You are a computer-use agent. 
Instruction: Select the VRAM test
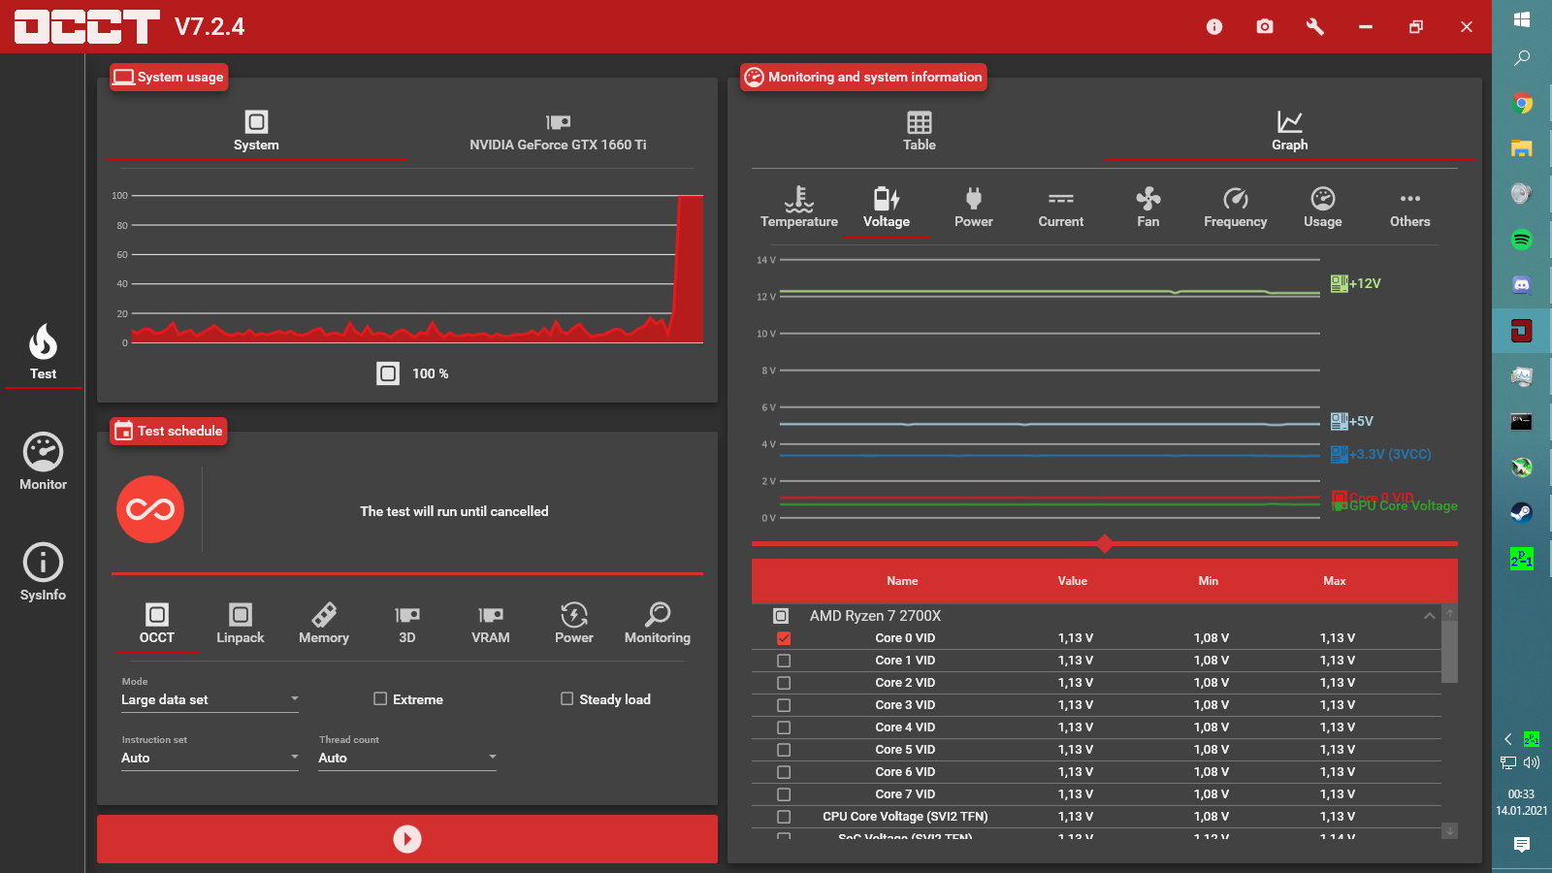pyautogui.click(x=491, y=623)
